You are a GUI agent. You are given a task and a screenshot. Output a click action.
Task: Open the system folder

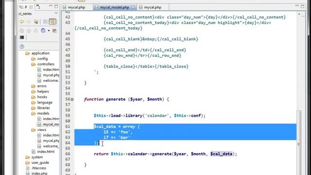pos(37,157)
